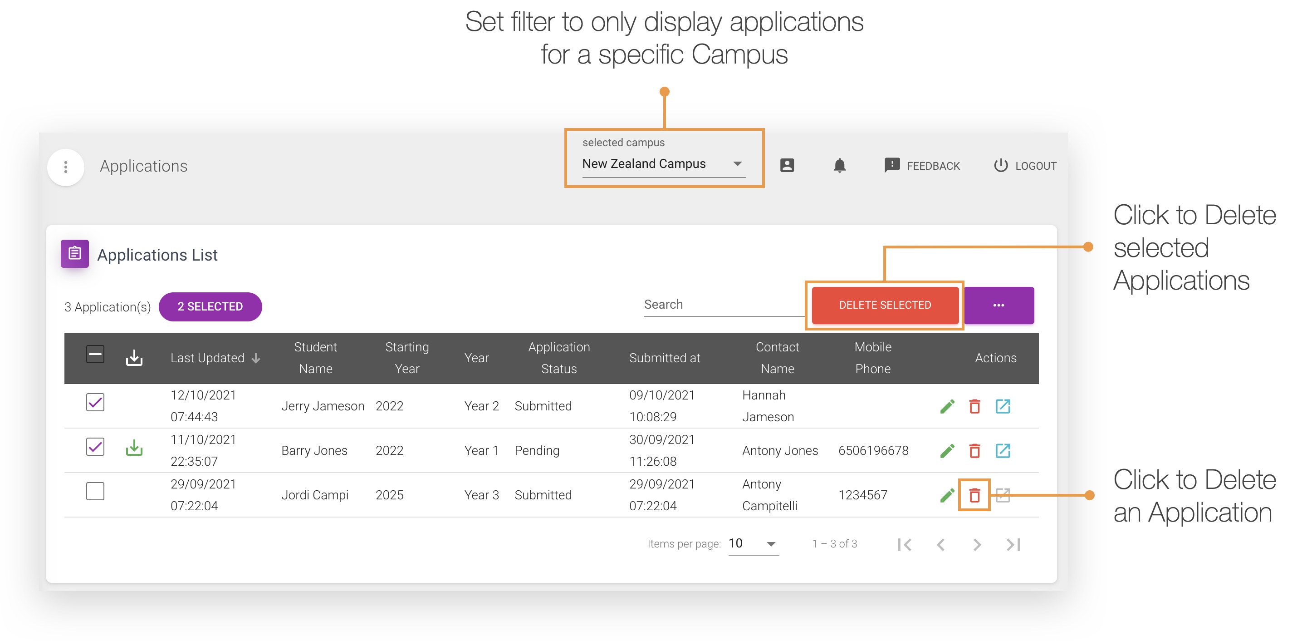Download Barry Jones's application file
The width and height of the screenshot is (1302, 641).
point(134,447)
